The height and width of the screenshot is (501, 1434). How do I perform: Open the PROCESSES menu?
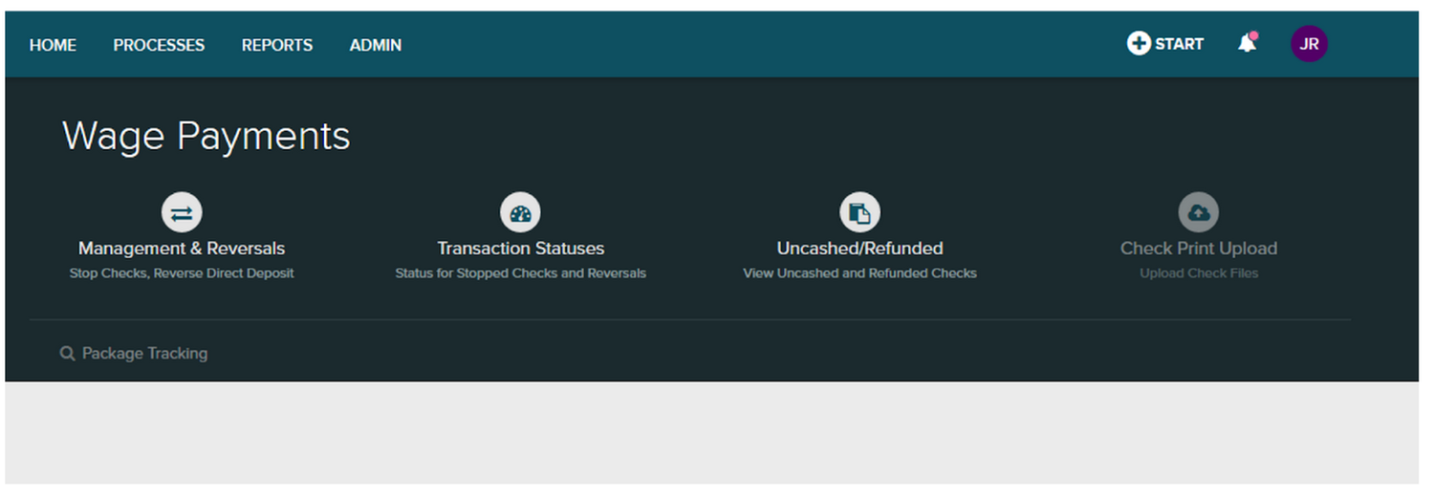[159, 45]
